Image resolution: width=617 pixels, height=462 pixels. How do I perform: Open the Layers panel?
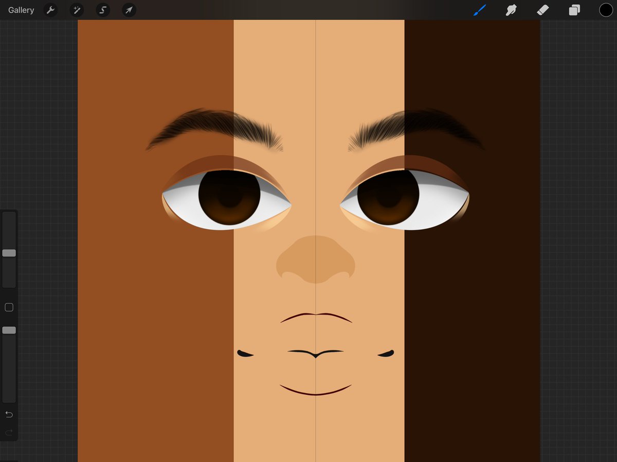(x=574, y=10)
